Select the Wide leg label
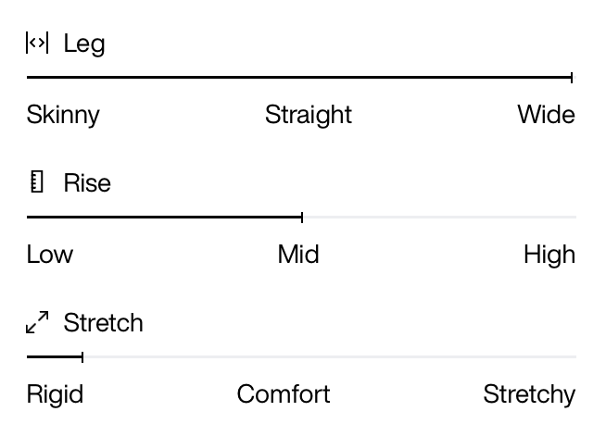This screenshot has width=606, height=424. pyautogui.click(x=547, y=115)
